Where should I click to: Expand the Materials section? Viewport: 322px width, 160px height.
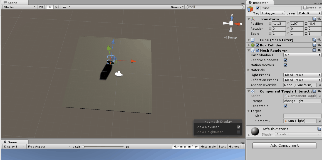pos(249,70)
